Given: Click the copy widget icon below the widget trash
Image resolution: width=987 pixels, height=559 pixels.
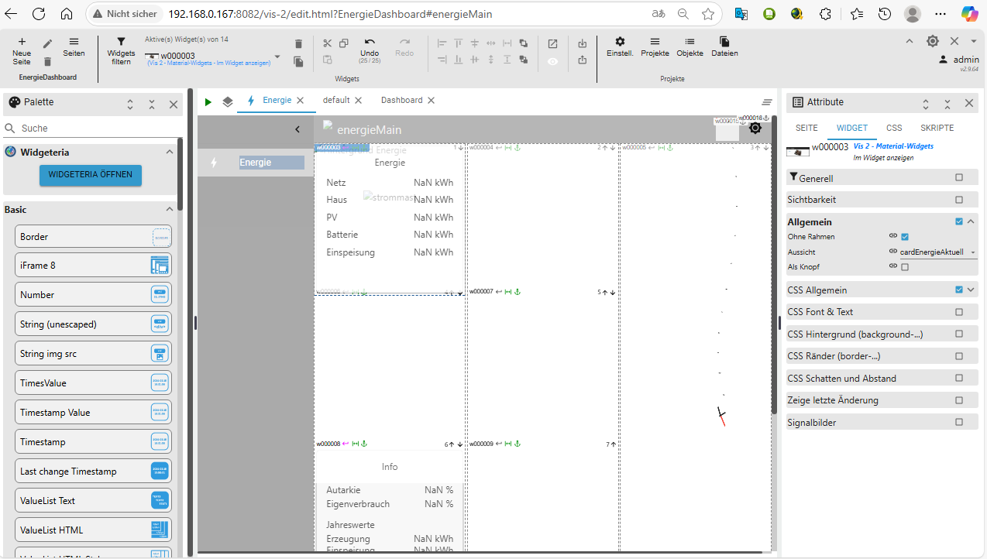Looking at the screenshot, I should click(x=299, y=61).
